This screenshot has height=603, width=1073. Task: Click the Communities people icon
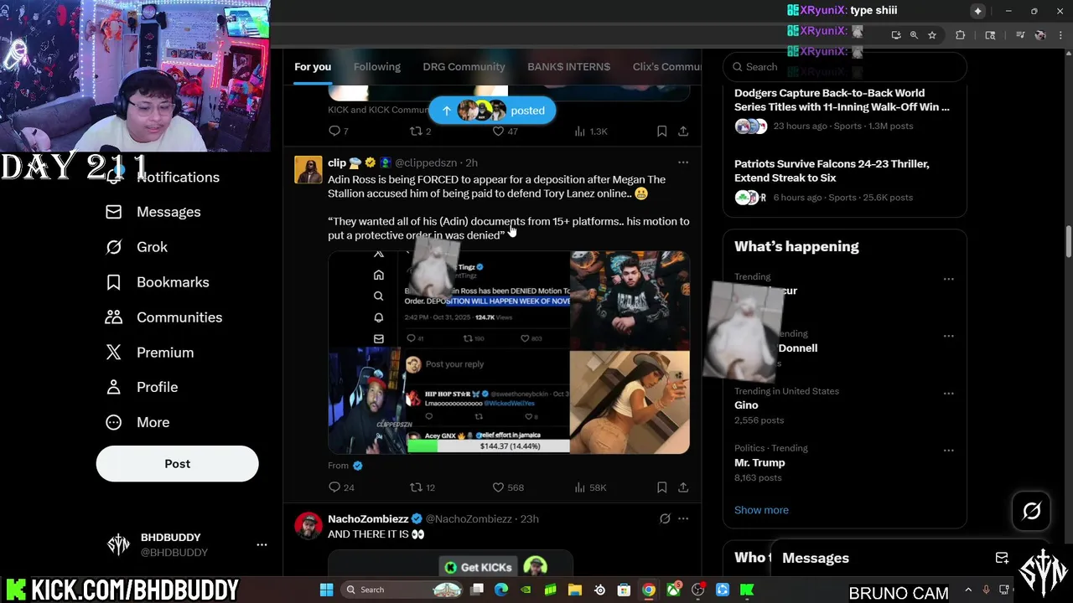[113, 317]
